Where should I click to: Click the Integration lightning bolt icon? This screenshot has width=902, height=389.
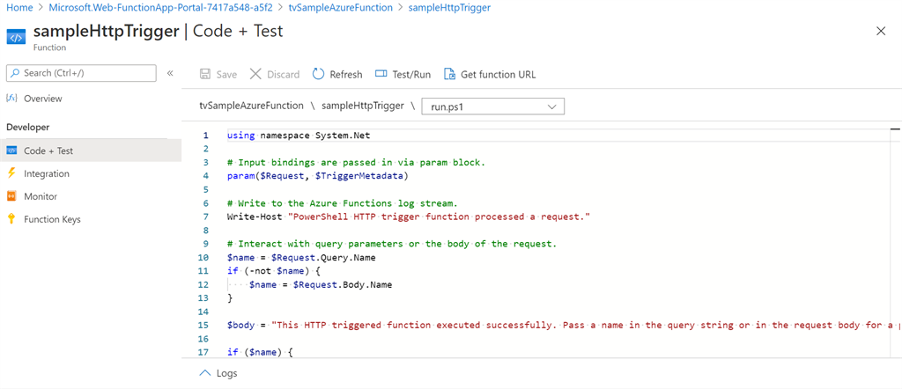[x=12, y=173]
